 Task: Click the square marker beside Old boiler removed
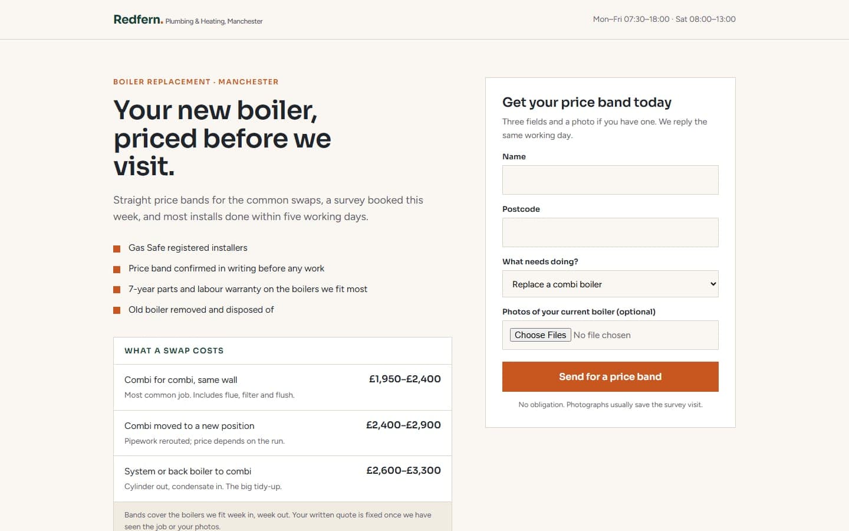117,310
